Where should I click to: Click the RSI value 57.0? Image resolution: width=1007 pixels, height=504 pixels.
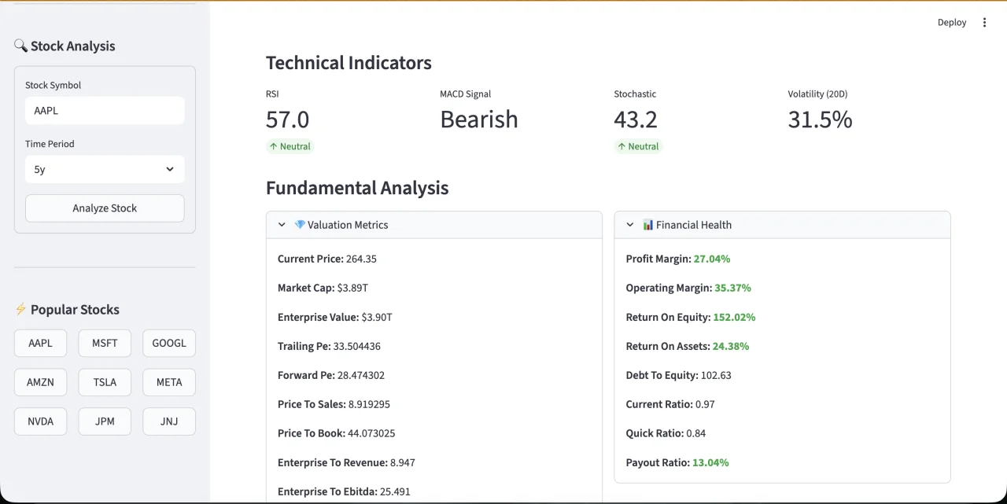(x=287, y=120)
